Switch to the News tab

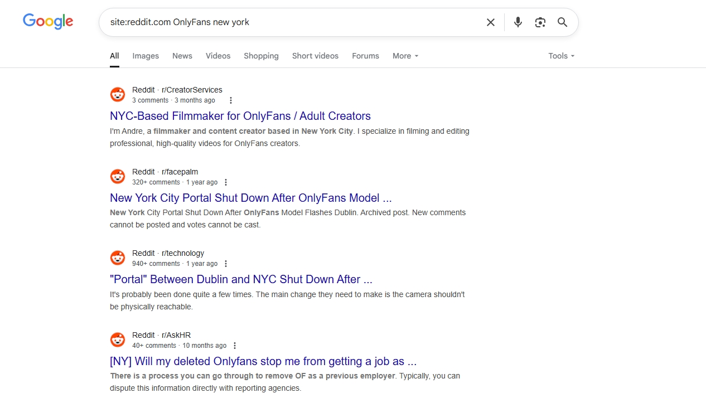(x=182, y=56)
